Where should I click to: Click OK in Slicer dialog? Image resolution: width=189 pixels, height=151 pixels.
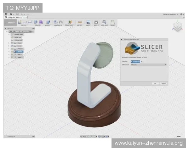[155, 83]
